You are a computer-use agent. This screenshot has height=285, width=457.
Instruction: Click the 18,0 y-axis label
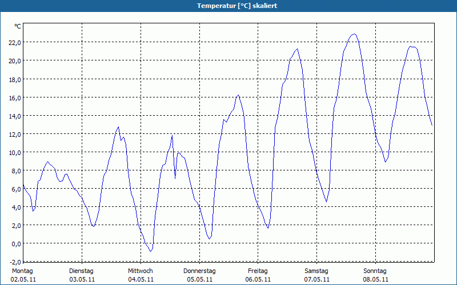(x=15, y=80)
